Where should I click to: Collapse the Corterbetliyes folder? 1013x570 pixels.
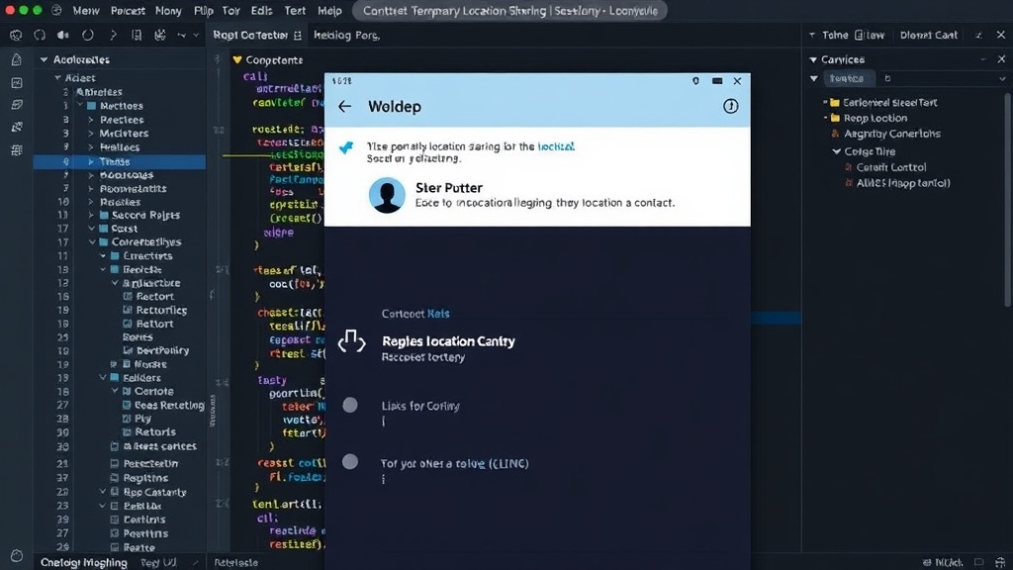[92, 242]
